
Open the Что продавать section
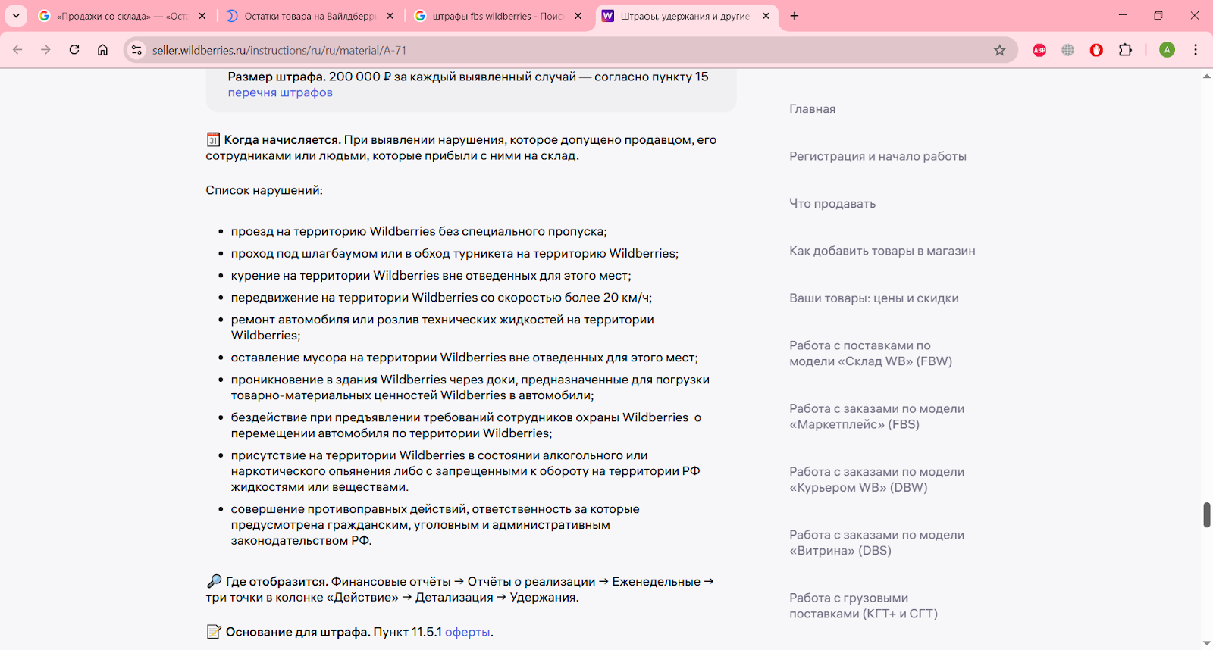[832, 204]
